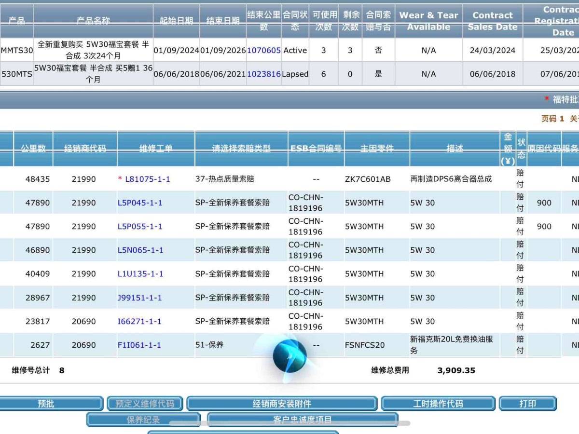The height and width of the screenshot is (434, 579).
Task: Click the 工时操作代码 button
Action: tap(438, 404)
